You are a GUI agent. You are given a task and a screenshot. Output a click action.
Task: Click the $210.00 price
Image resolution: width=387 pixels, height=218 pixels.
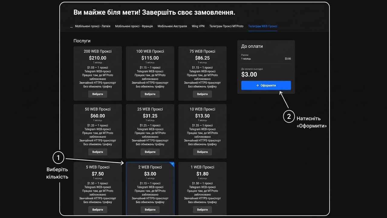tap(98, 58)
